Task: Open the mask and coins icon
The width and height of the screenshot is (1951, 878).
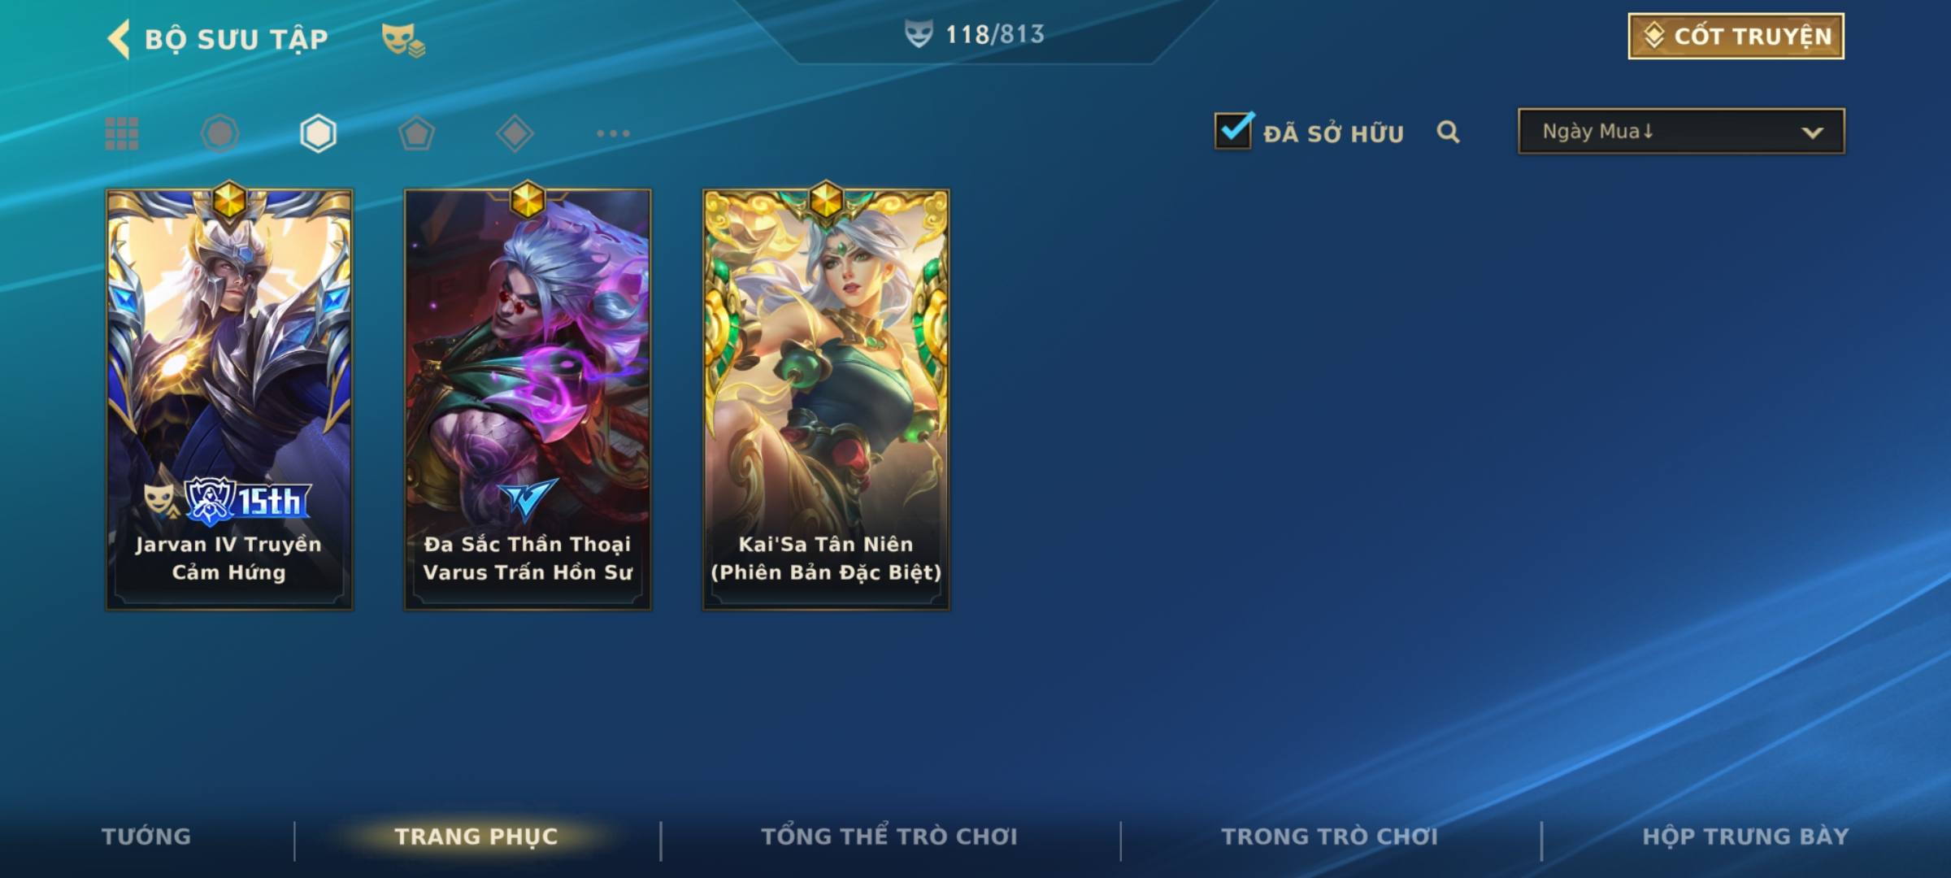Action: [x=403, y=40]
